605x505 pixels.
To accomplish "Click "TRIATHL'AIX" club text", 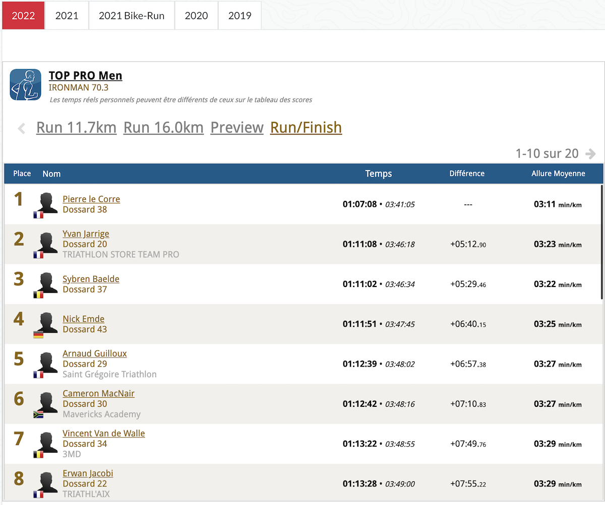I will click(86, 494).
